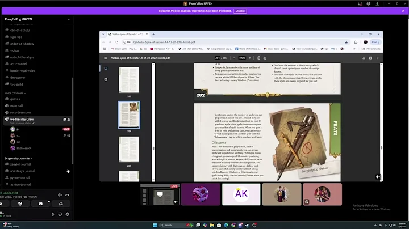Open wednesday Crew channel chat icon
Image resolution: width=409 pixels, height=229 pixels.
tap(65, 120)
